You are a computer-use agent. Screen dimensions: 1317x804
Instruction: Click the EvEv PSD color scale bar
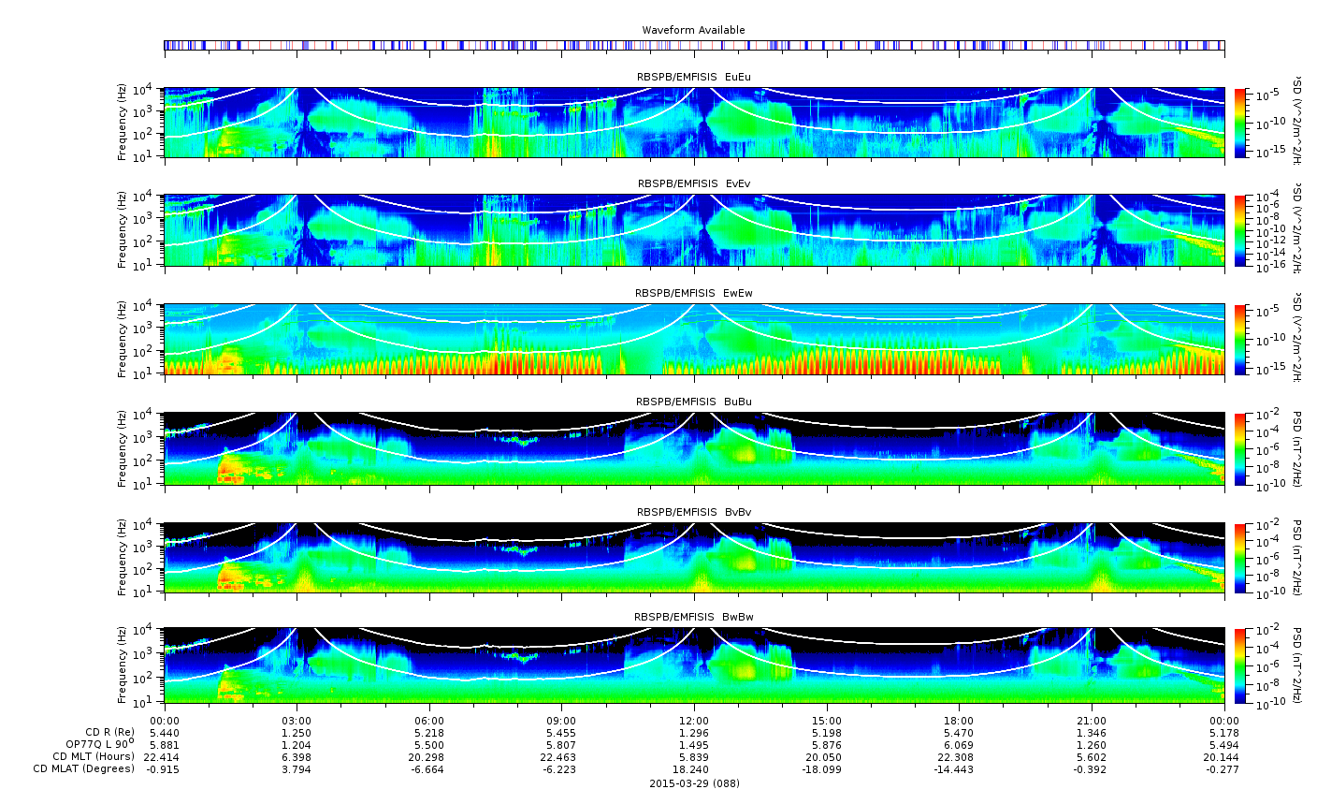[1240, 230]
